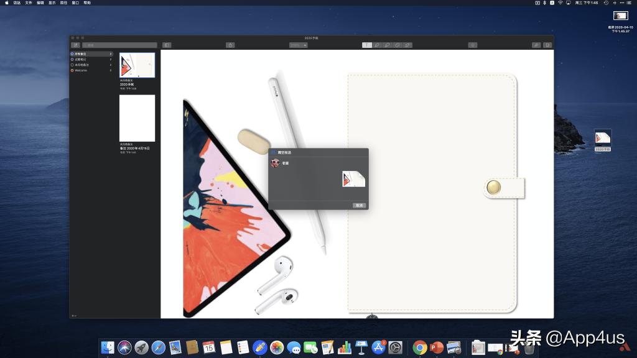
Task: Open Messages from the Dock
Action: click(x=294, y=347)
